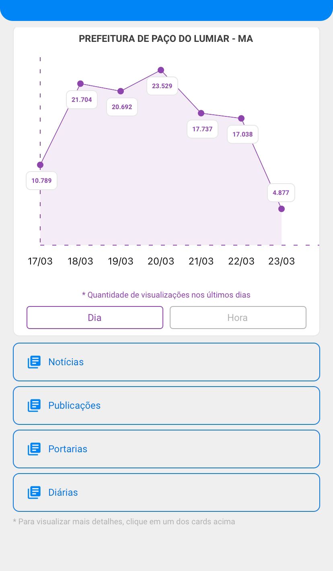
Task: Click the Portarias card icon
Action: click(34, 449)
